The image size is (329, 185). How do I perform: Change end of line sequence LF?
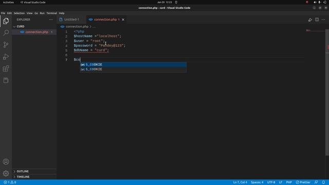281,182
